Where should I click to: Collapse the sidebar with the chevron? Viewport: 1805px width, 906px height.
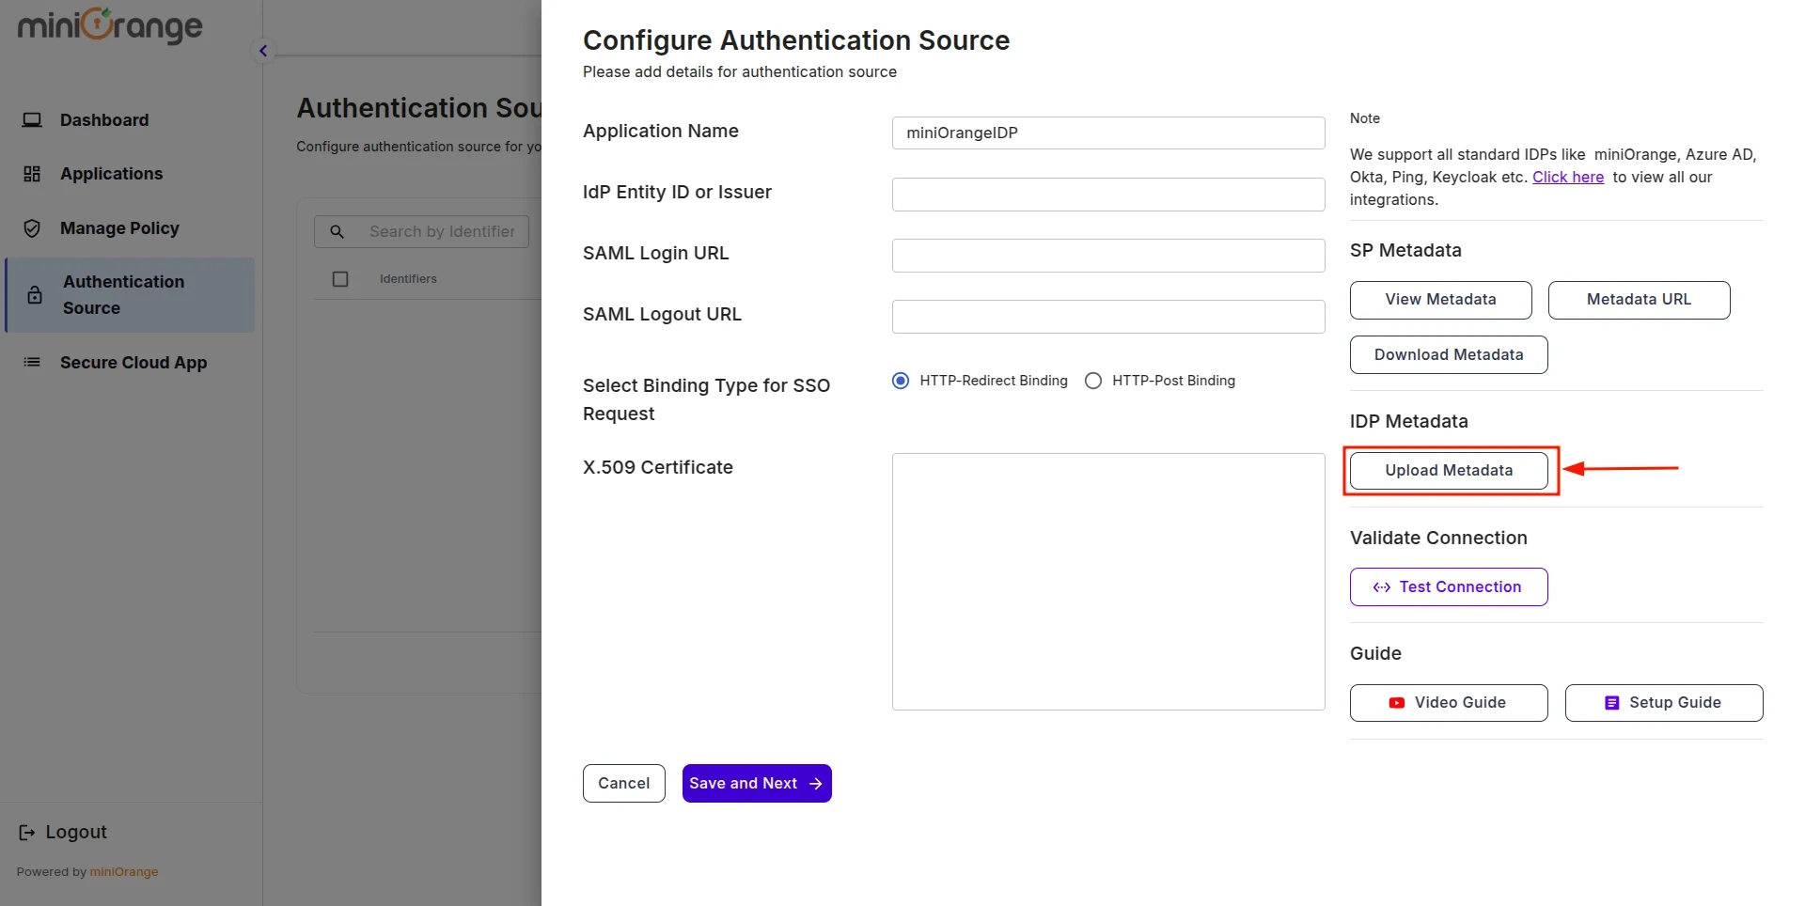[263, 50]
